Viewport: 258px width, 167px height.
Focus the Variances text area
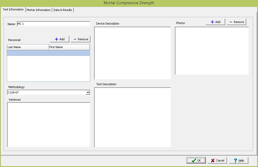click(48, 124)
